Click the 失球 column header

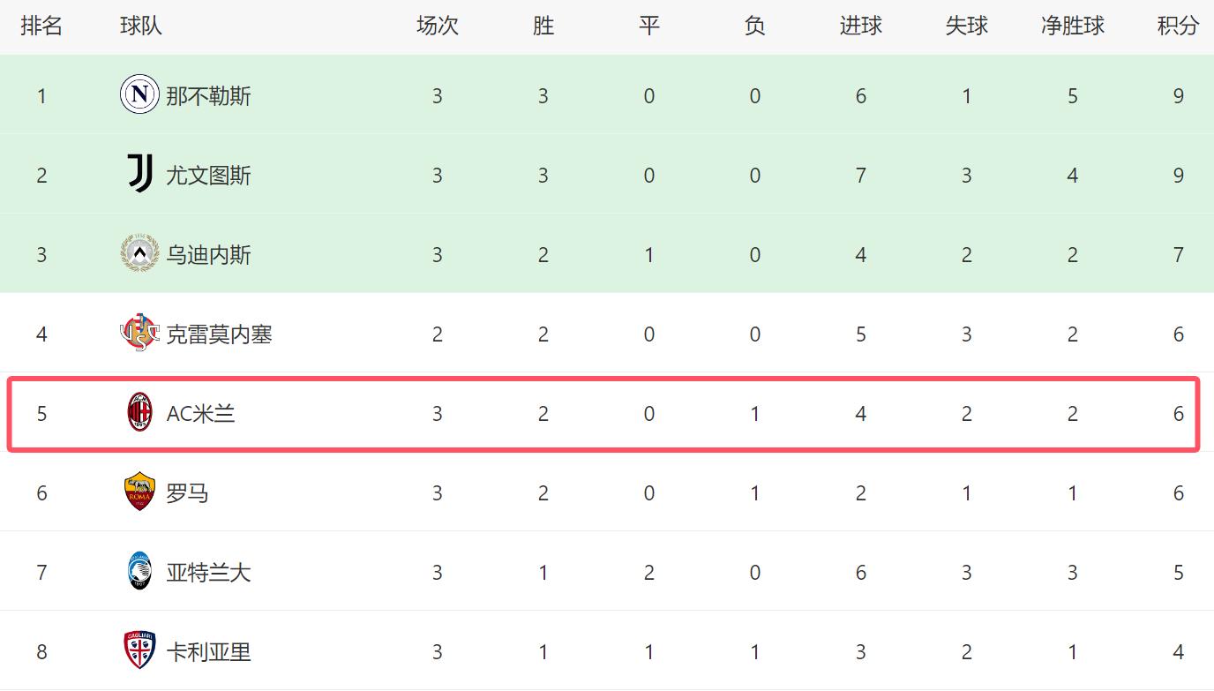[966, 26]
